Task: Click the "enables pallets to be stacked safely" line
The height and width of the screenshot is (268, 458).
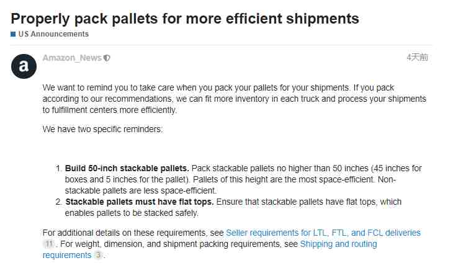Action: [132, 213]
